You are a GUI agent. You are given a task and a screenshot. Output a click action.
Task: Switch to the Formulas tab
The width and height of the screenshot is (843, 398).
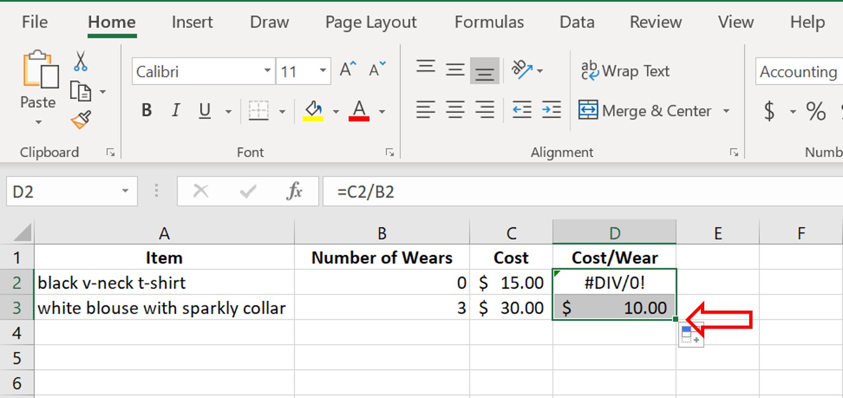click(x=488, y=22)
